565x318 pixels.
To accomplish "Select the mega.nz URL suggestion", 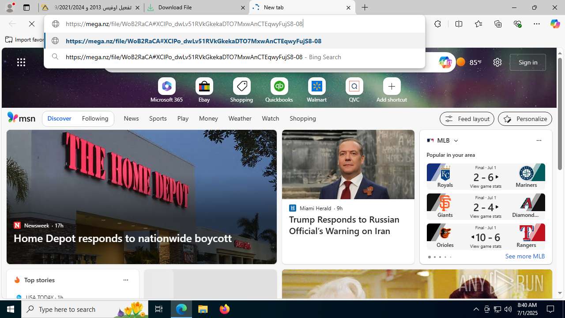I will click(234, 41).
